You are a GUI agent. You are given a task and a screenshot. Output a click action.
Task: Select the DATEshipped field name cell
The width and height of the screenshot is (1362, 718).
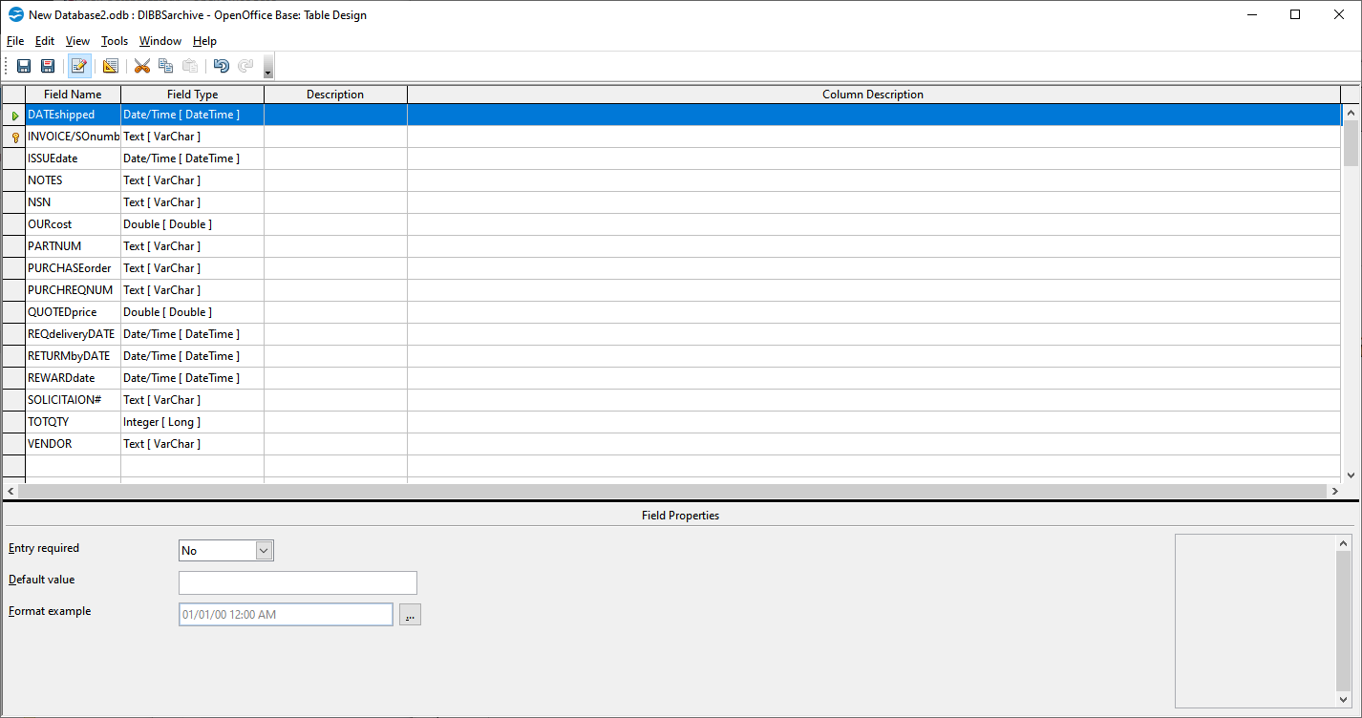tap(73, 115)
